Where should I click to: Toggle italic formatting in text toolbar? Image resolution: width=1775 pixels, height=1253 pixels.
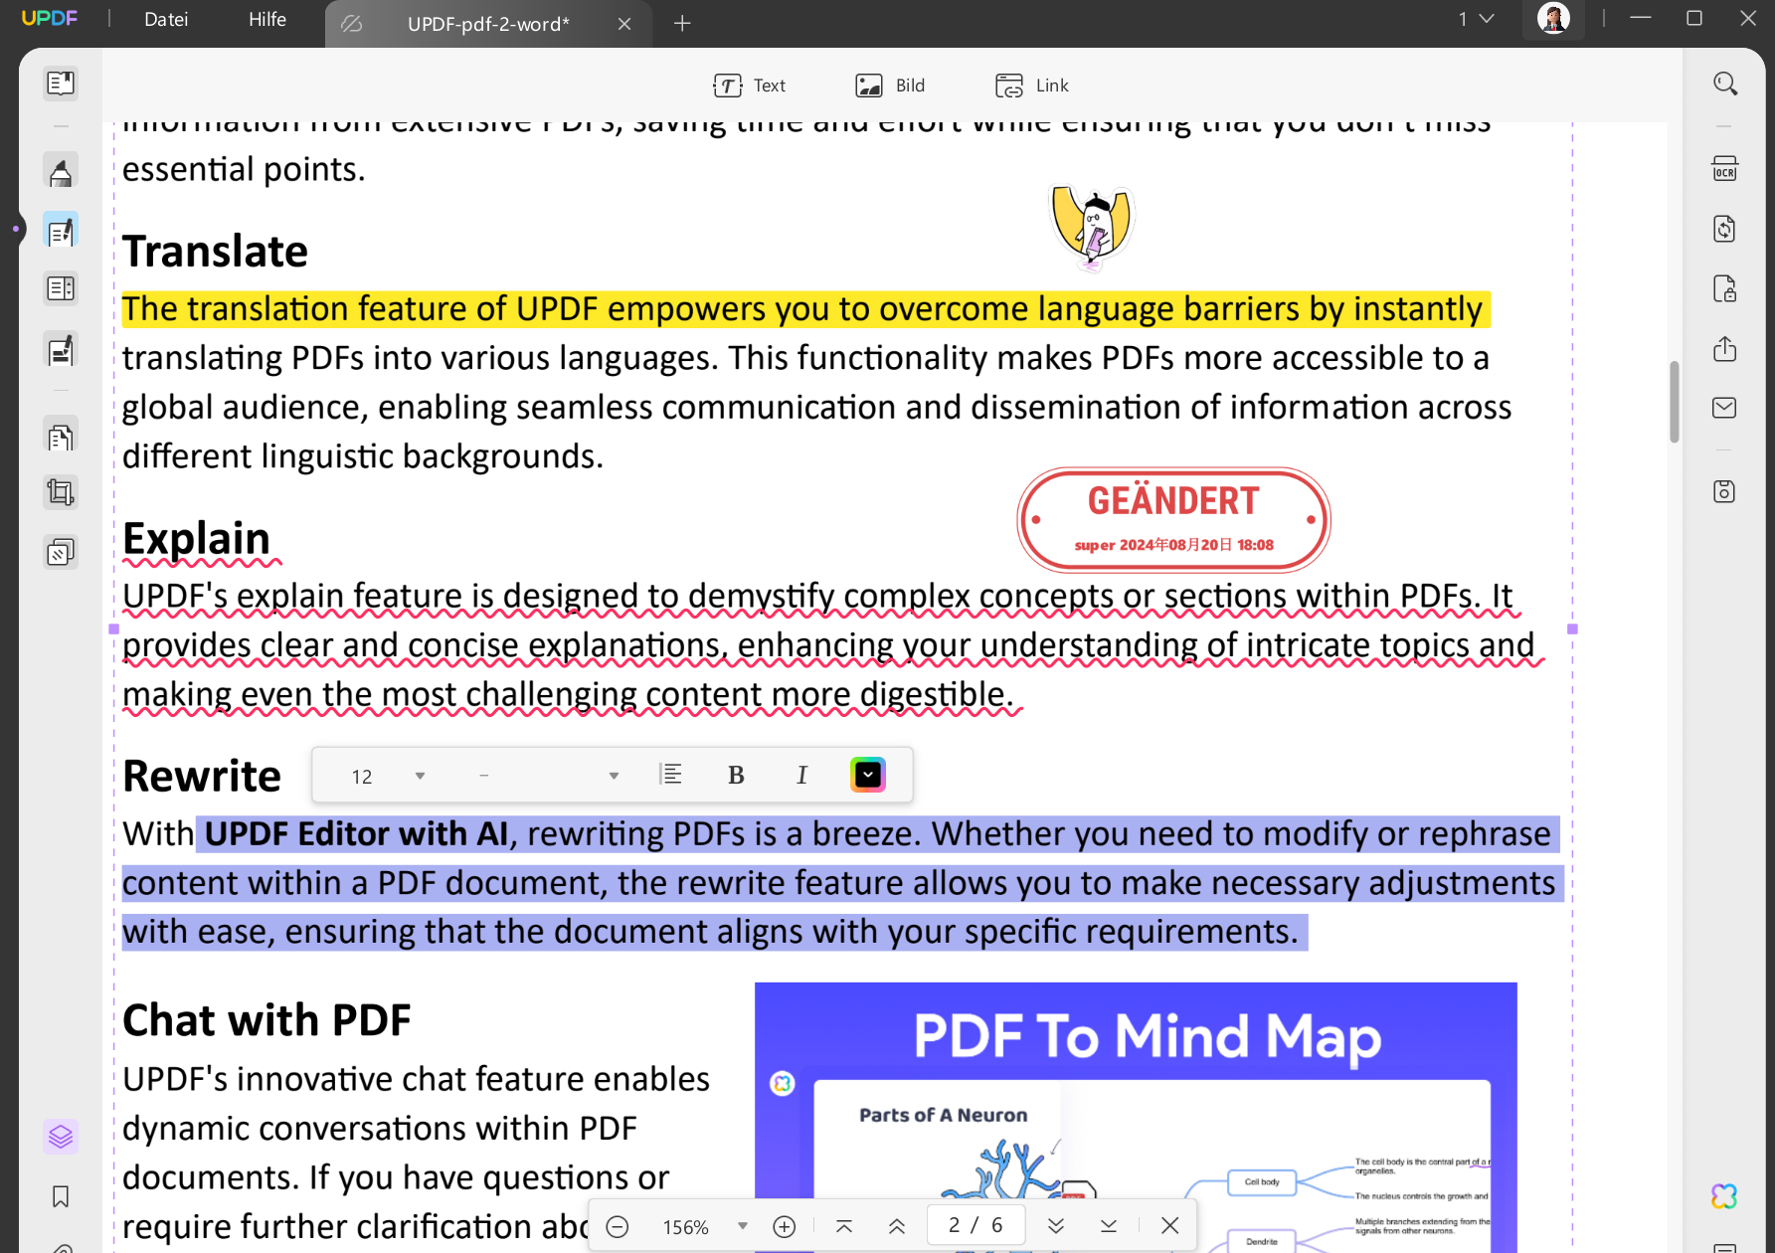click(801, 776)
